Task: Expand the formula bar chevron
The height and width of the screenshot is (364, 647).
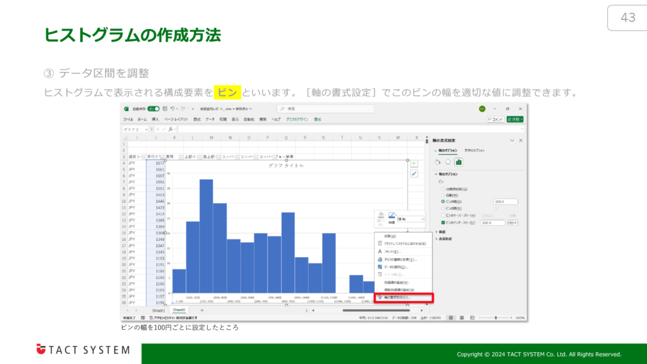Action: point(522,130)
